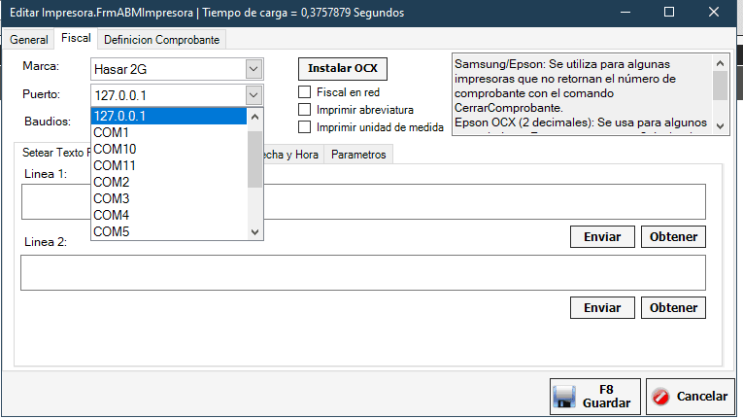
Task: Click the floppy disk save icon
Action: (x=566, y=397)
